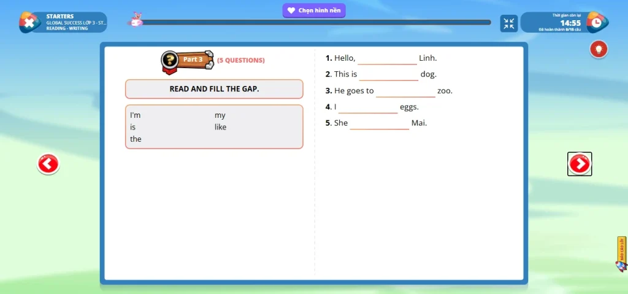628x294 pixels.
Task: Click the lightbulb hint icon
Action: (x=599, y=49)
